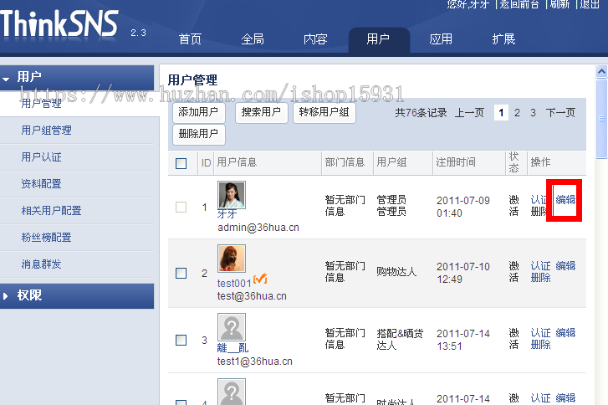Click 删除 for user ID 3
The height and width of the screenshot is (405, 608).
click(x=540, y=345)
